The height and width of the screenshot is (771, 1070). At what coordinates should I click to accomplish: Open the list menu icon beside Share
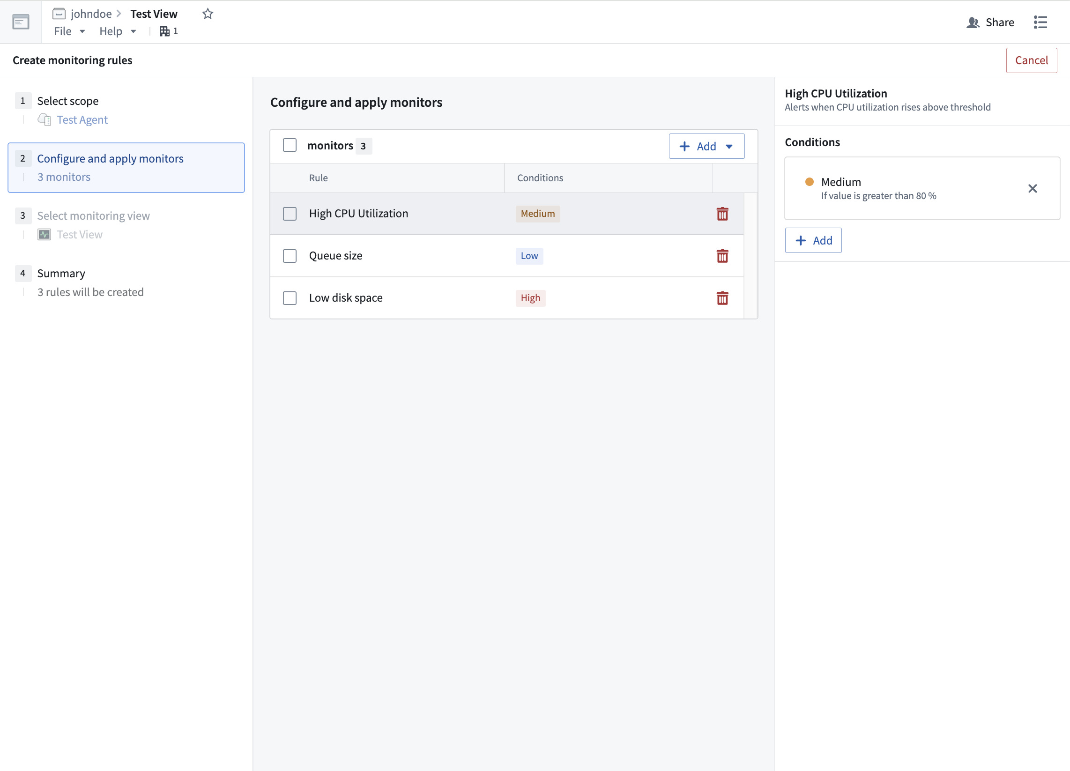pos(1040,22)
